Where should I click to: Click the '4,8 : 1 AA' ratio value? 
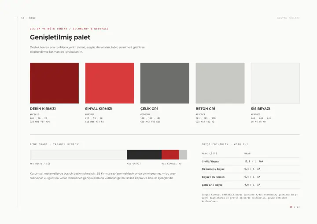click(252, 185)
